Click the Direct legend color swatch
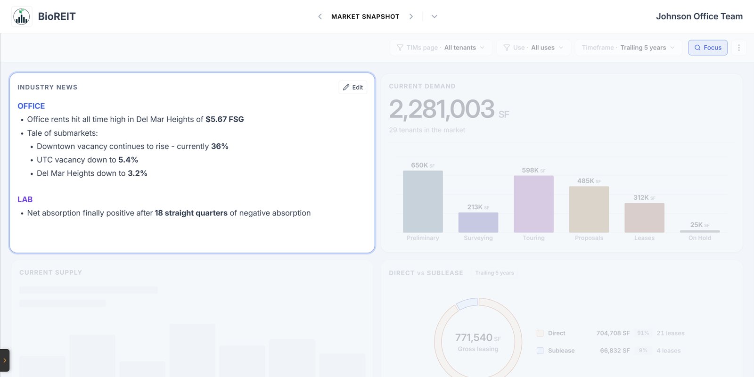 [x=540, y=333]
